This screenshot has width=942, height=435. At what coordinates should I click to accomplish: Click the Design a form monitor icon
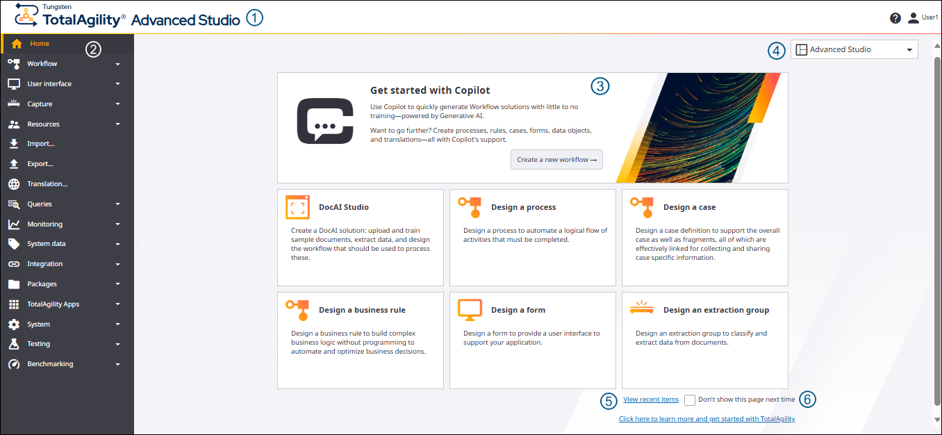[x=470, y=310]
